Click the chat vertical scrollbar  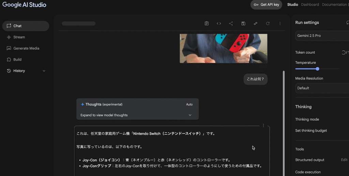click(283, 123)
